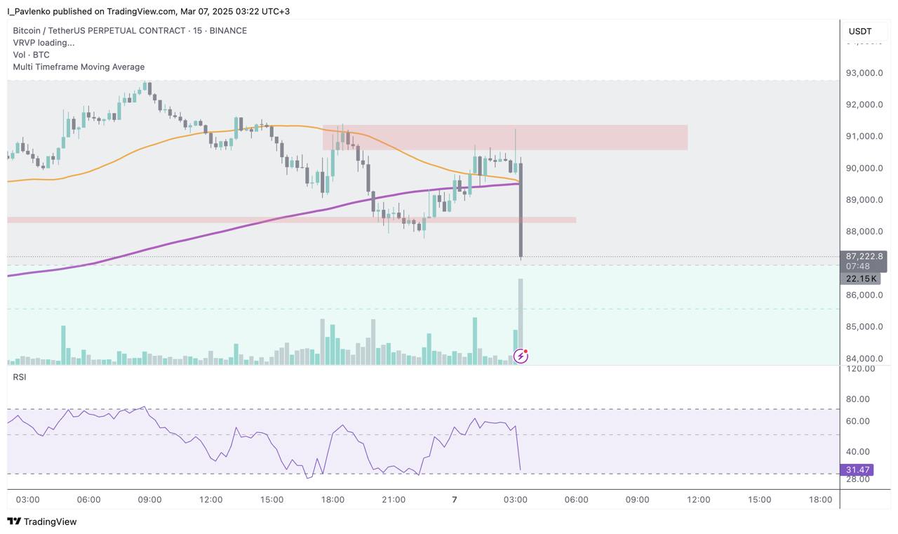Viewport: 898px width, 534px height.
Task: Select the VRVP loading... indicator label
Action: tap(43, 43)
